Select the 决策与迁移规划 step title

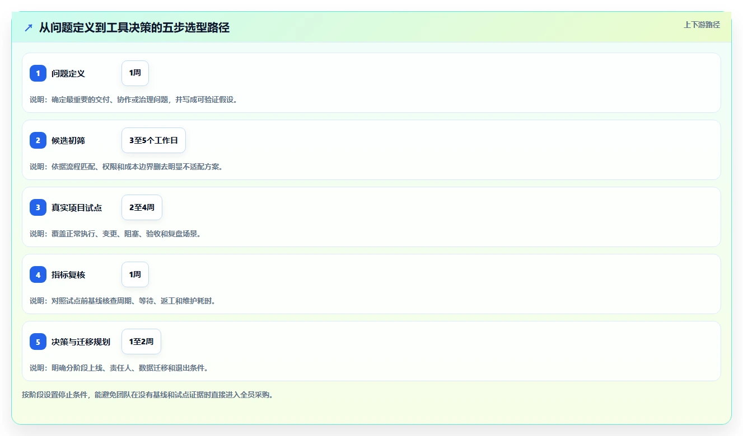(81, 342)
